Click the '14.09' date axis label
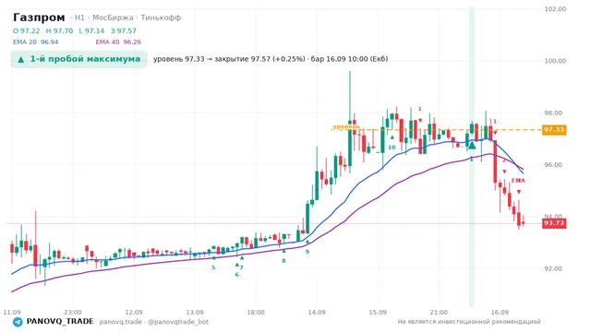Screen dimensions: 591x332 [317, 312]
